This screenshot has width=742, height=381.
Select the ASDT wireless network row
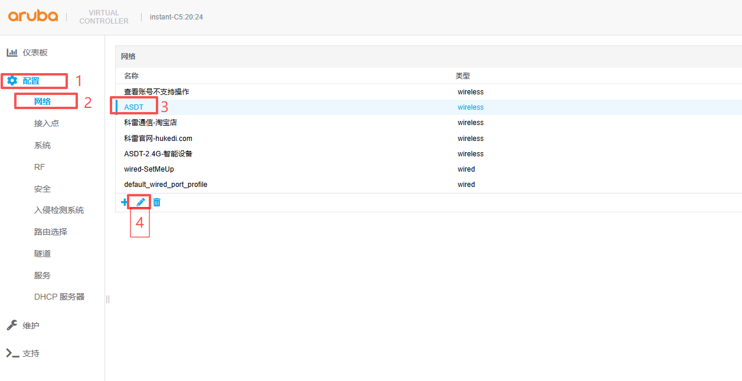pyautogui.click(x=134, y=107)
